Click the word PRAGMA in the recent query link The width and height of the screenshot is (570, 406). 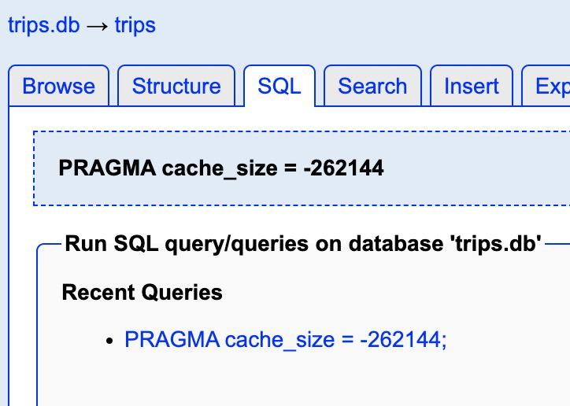click(172, 340)
